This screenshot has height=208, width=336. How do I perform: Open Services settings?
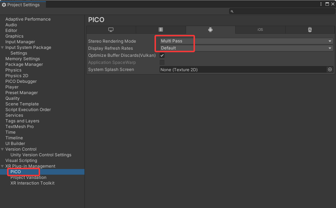tap(14, 115)
